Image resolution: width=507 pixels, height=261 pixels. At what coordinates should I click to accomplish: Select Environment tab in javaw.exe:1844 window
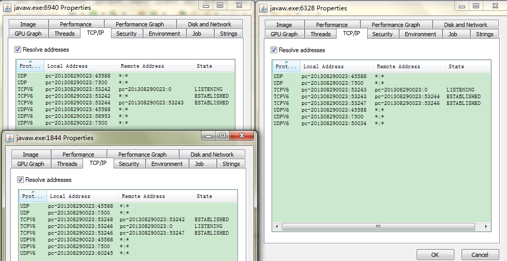[167, 164]
